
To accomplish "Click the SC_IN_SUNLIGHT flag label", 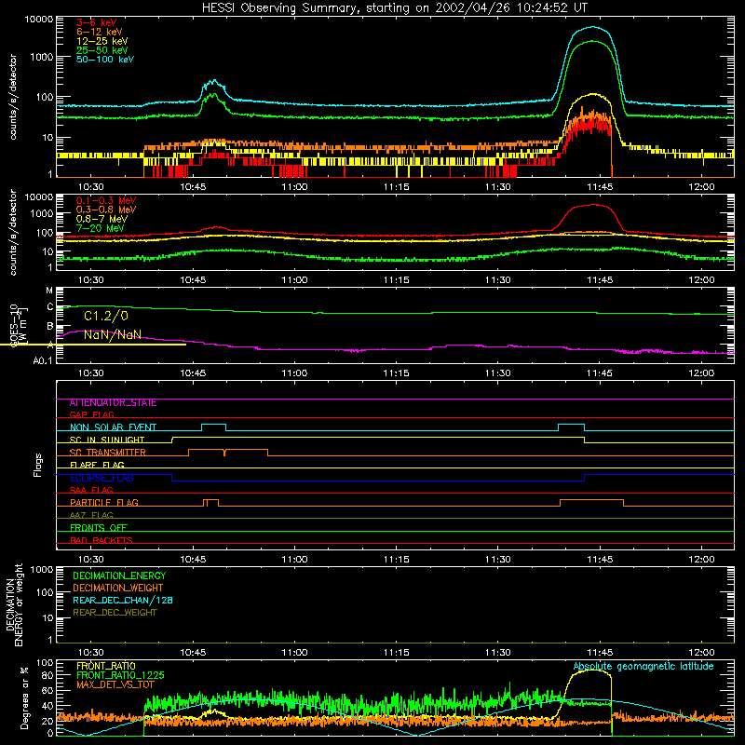I will [106, 440].
